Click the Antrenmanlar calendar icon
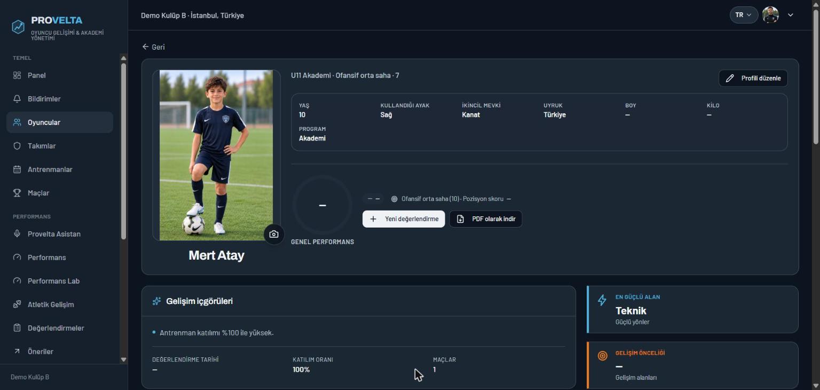 click(17, 169)
